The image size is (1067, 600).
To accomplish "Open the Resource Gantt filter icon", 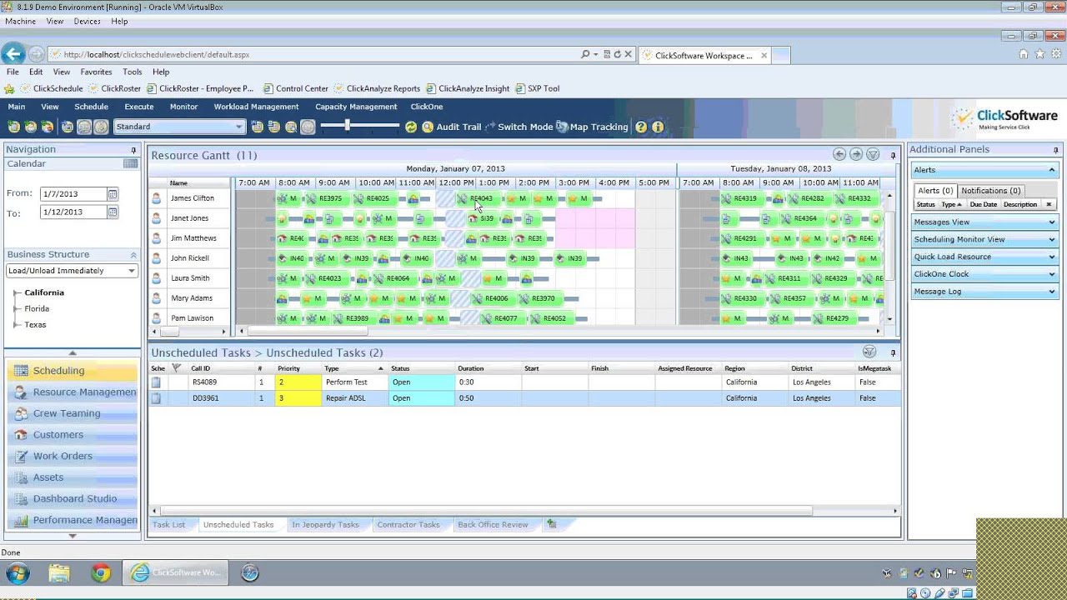I will pyautogui.click(x=873, y=154).
